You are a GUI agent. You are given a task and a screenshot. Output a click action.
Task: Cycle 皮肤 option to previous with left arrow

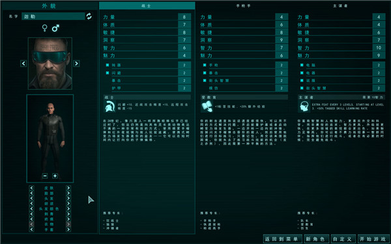click(31, 188)
